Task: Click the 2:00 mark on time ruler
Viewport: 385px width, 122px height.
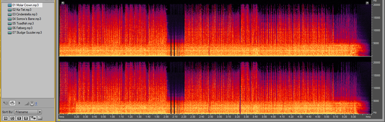Action: 166,117
